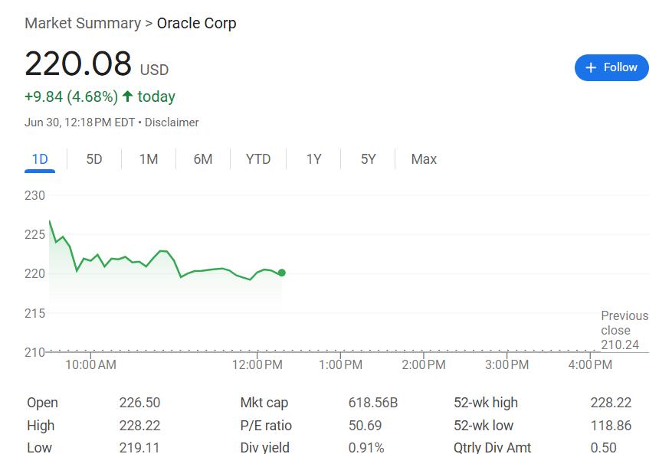659x454 pixels.
Task: Click the 52-wk high value 228.22
Action: 611,403
